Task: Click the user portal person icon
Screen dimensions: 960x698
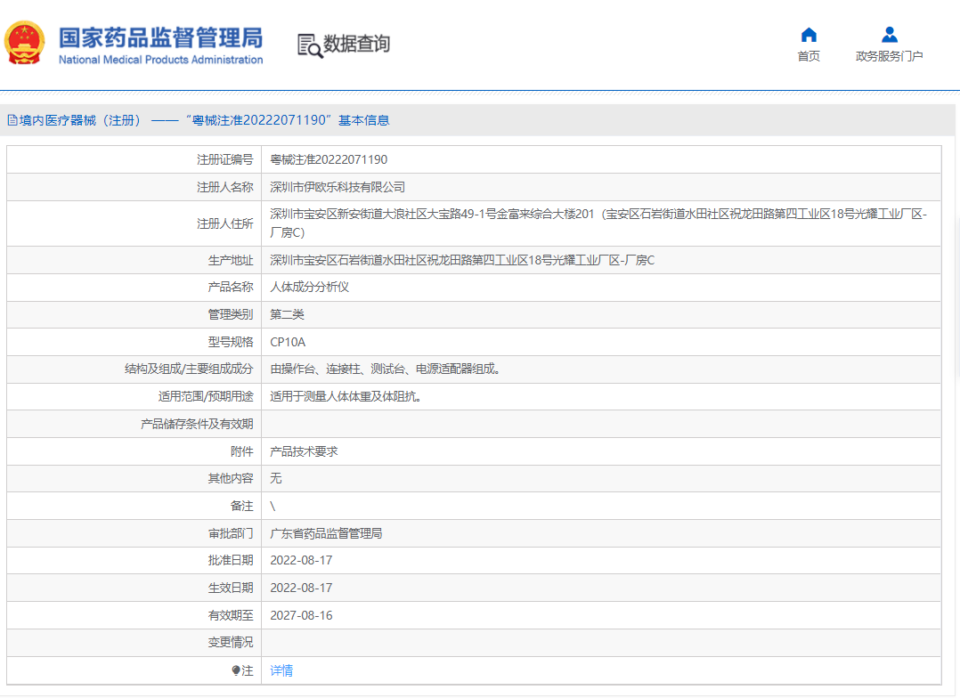Action: tap(889, 35)
